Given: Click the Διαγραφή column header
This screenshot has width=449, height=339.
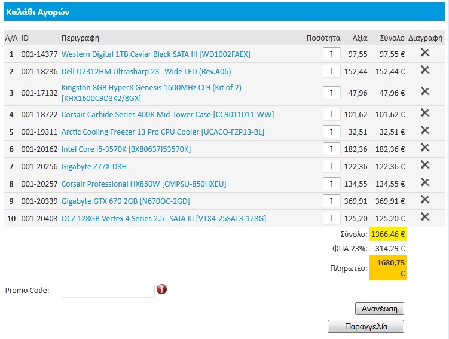Looking at the screenshot, I should coord(425,38).
